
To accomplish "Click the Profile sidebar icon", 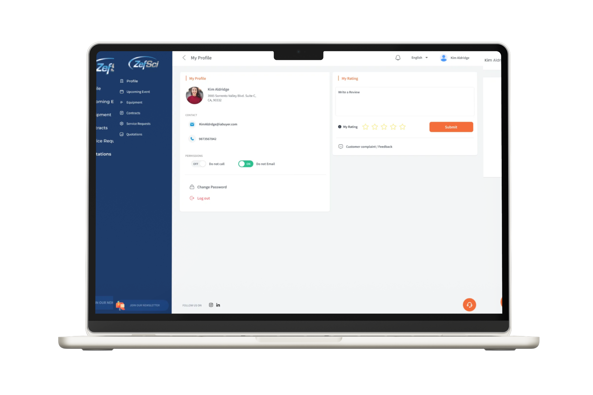I will [x=122, y=81].
